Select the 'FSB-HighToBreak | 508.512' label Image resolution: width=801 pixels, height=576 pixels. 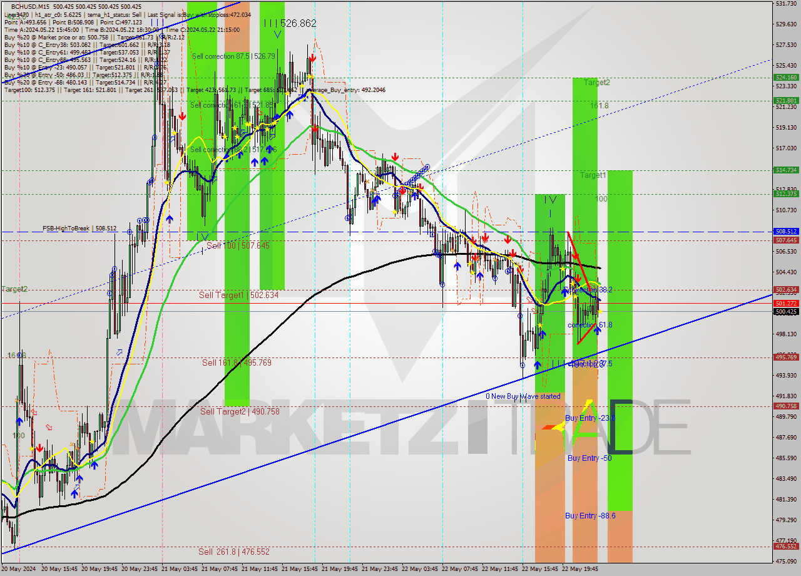[x=79, y=229]
